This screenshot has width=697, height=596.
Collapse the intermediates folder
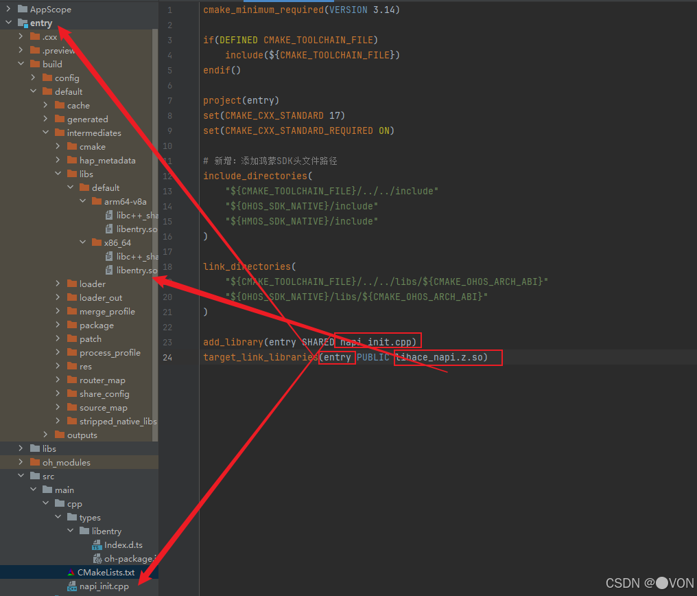(x=46, y=132)
